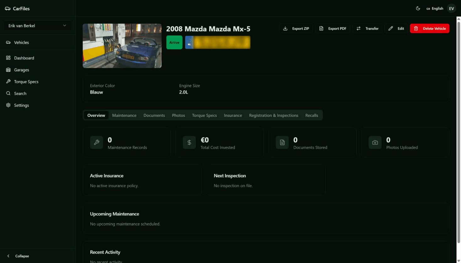Go to Dashboard in the sidebar
Image resolution: width=461 pixels, height=263 pixels.
[37, 58]
